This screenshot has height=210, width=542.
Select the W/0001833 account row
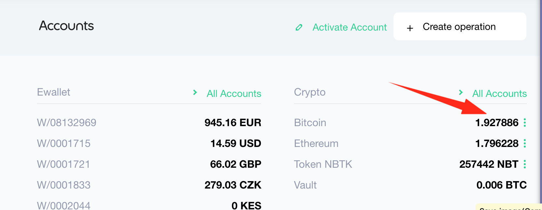tap(149, 185)
